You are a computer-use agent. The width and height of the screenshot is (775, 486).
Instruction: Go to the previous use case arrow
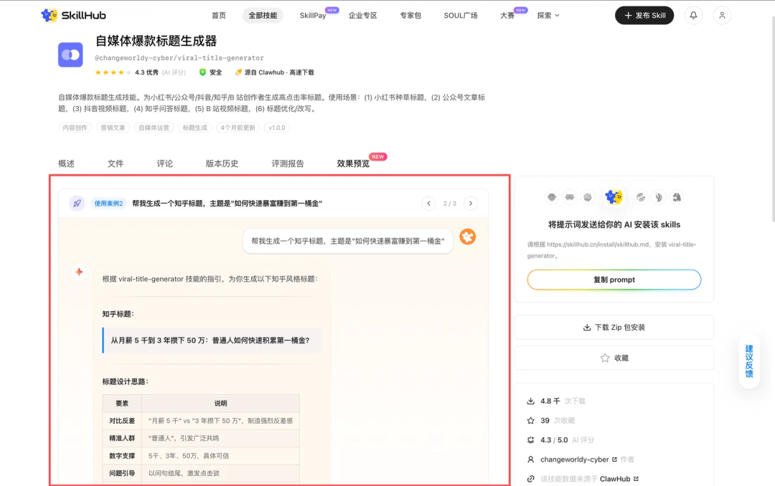pos(428,203)
